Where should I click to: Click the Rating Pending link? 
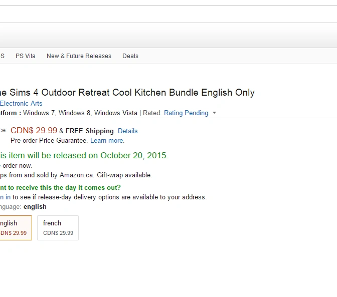[186, 113]
